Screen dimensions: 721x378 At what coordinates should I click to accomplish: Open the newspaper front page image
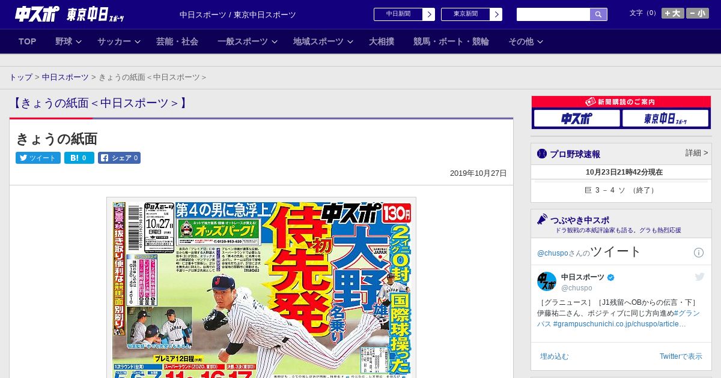(x=261, y=287)
